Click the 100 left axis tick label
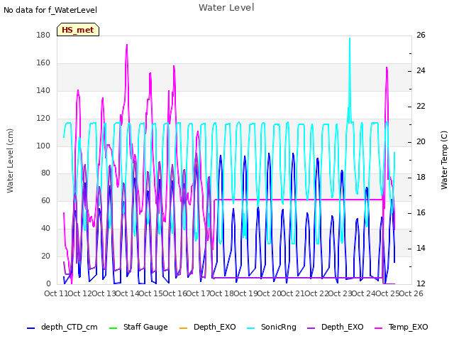The height and width of the screenshot is (341, 454). (43, 146)
